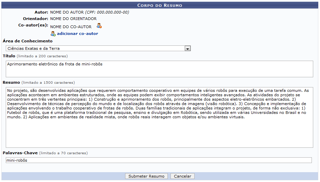
Task: Open the 'adicionar co-autor' link
Action: 77,34
